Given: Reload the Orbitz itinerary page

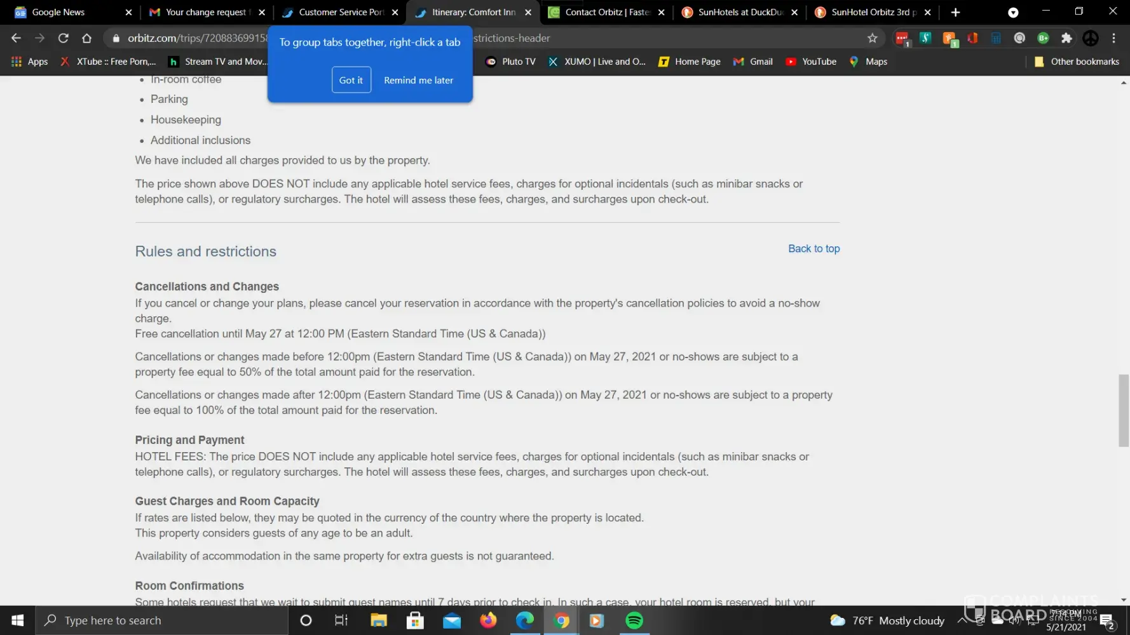Looking at the screenshot, I should [63, 38].
